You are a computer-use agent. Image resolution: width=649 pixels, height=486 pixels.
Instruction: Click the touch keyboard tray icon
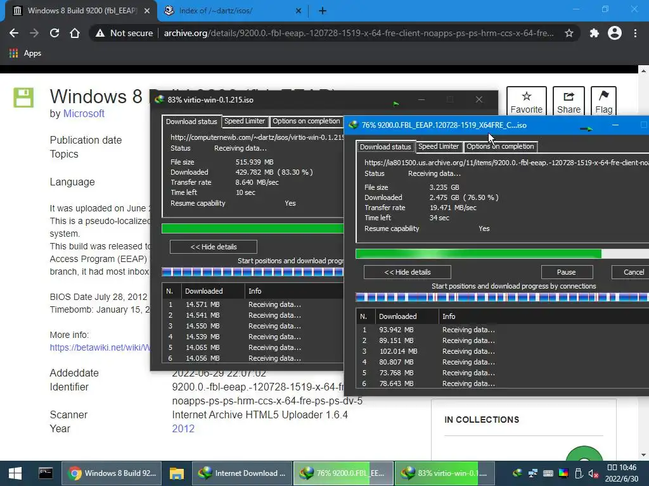pyautogui.click(x=548, y=473)
